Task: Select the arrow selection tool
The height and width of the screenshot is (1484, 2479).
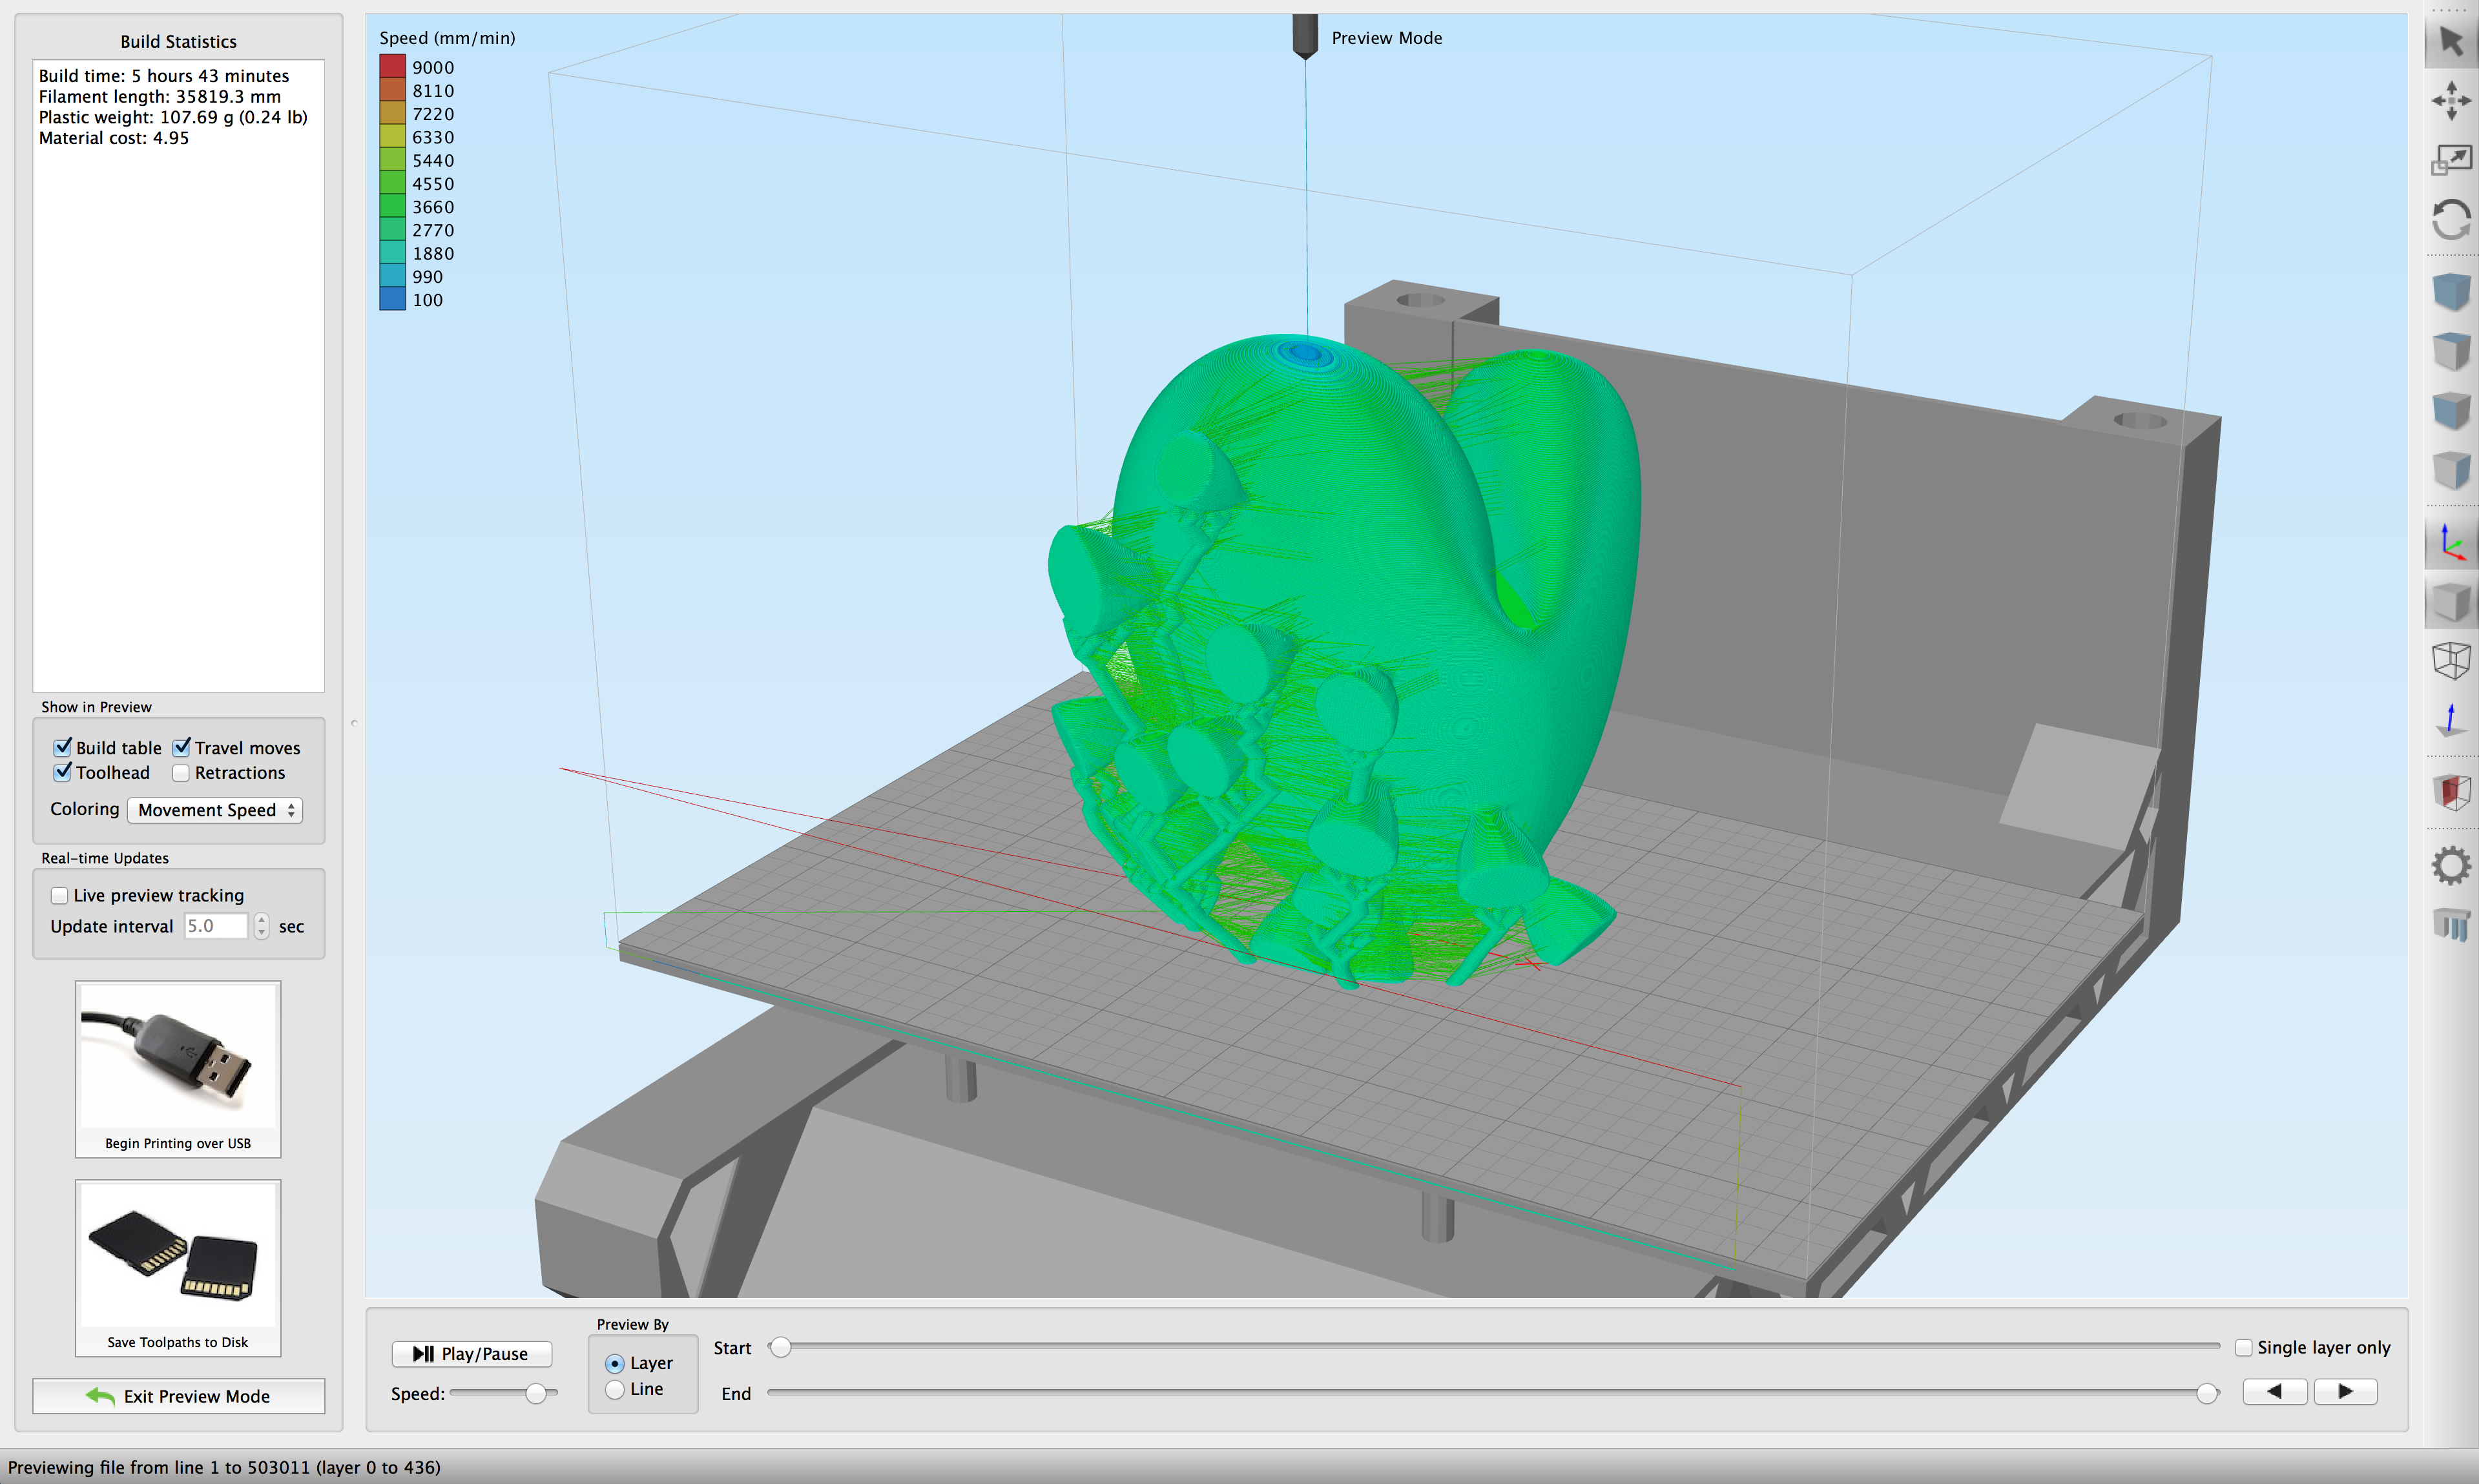Action: click(2452, 41)
